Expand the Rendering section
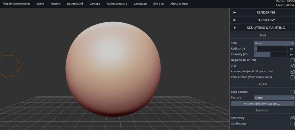295x130 pixels. point(262,12)
